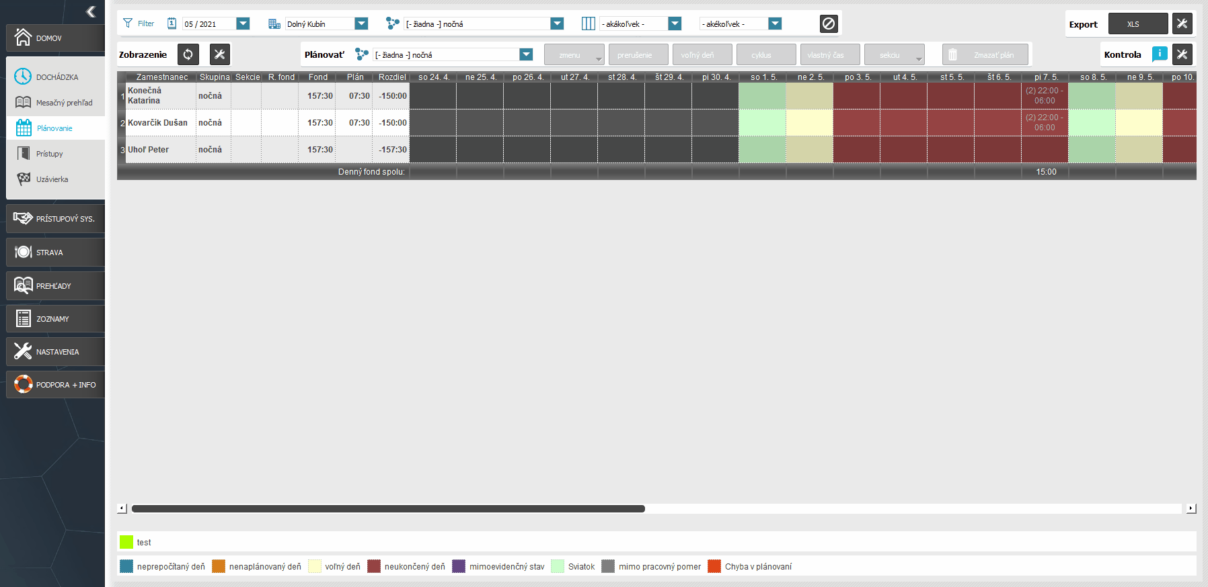Open the Plánovať 'žiadna - nočná' dropdown

point(526,54)
